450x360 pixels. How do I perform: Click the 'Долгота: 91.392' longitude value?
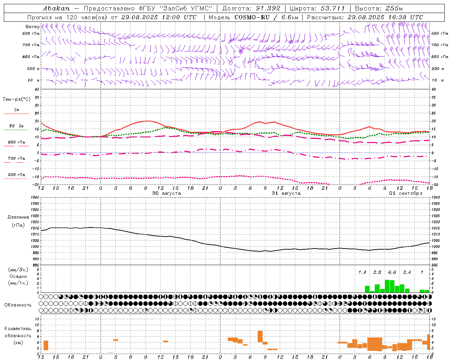point(251,8)
